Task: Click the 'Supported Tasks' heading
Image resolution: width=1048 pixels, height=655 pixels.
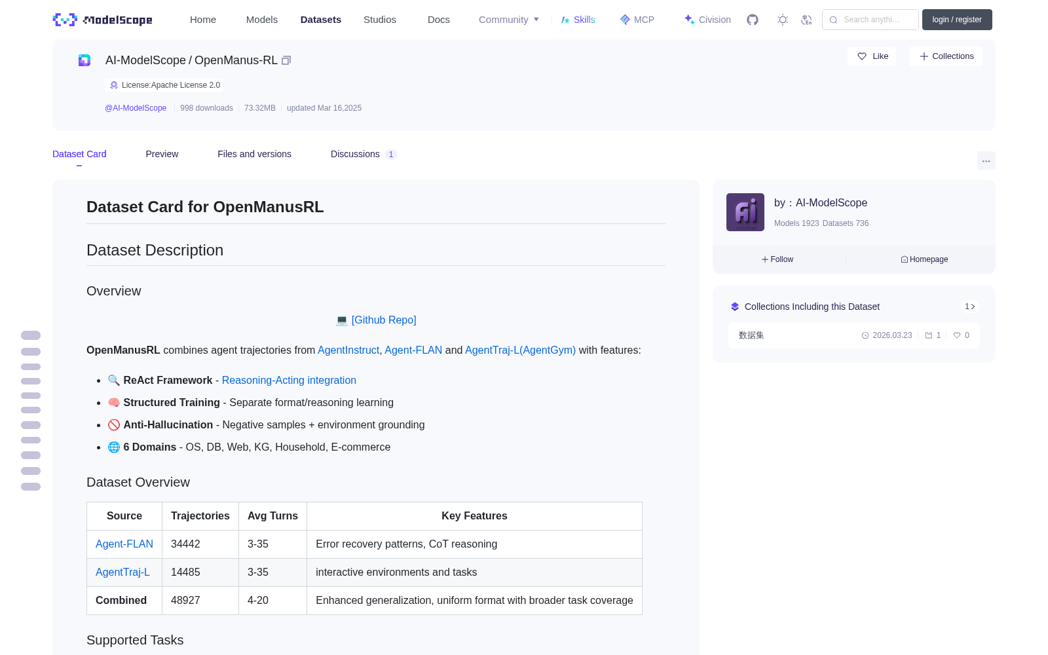Action: click(x=135, y=641)
